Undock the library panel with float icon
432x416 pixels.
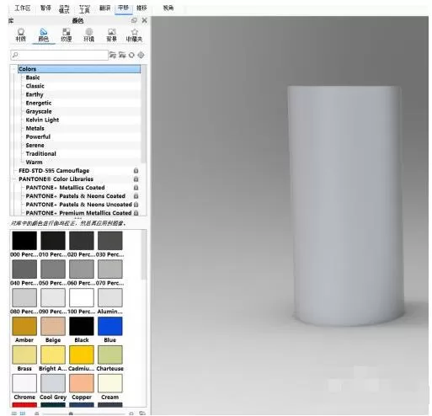click(x=134, y=20)
